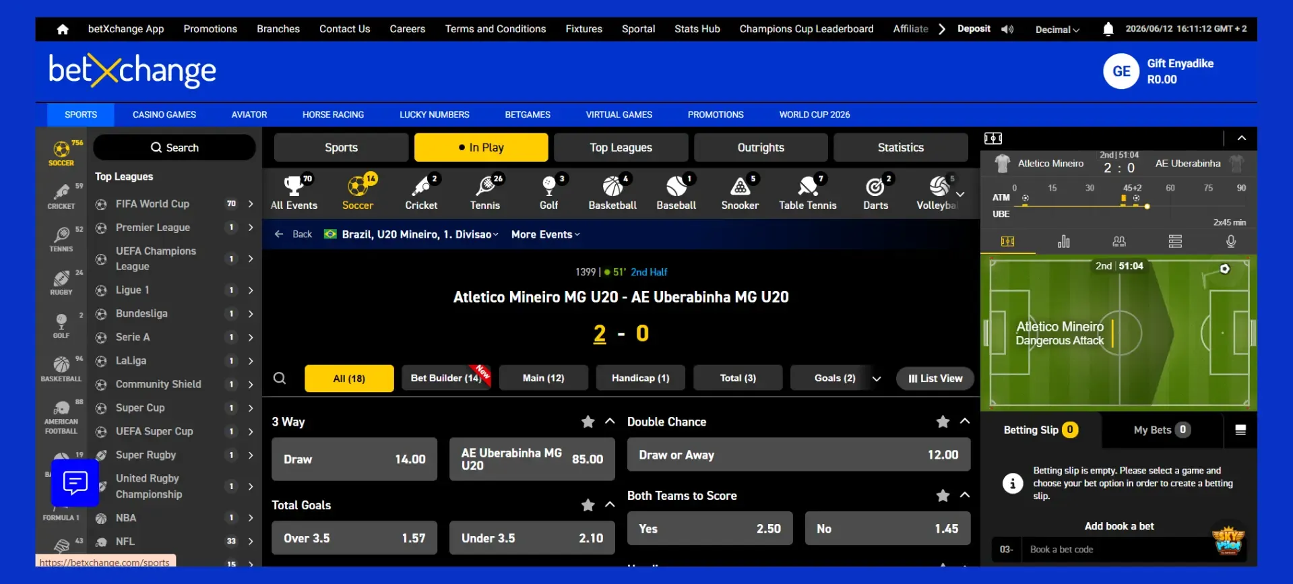
Task: Expand FIFA World Cup league
Action: (x=251, y=203)
